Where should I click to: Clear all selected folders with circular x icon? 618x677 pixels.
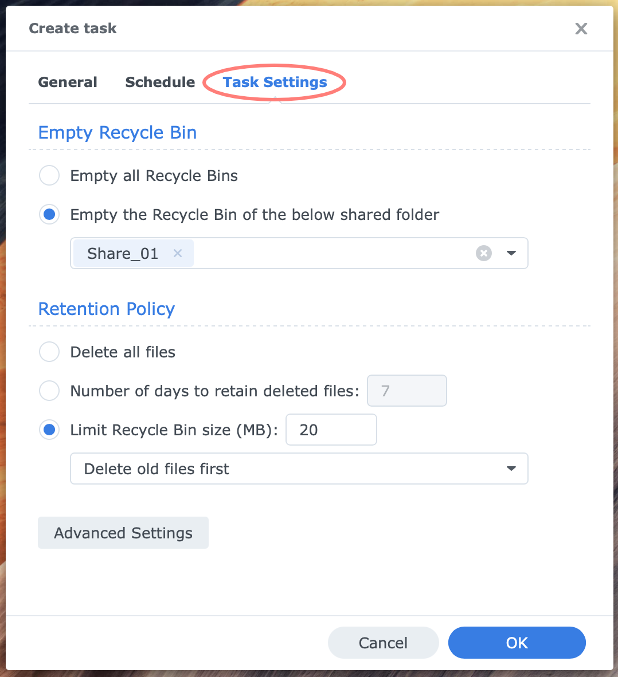coord(484,253)
